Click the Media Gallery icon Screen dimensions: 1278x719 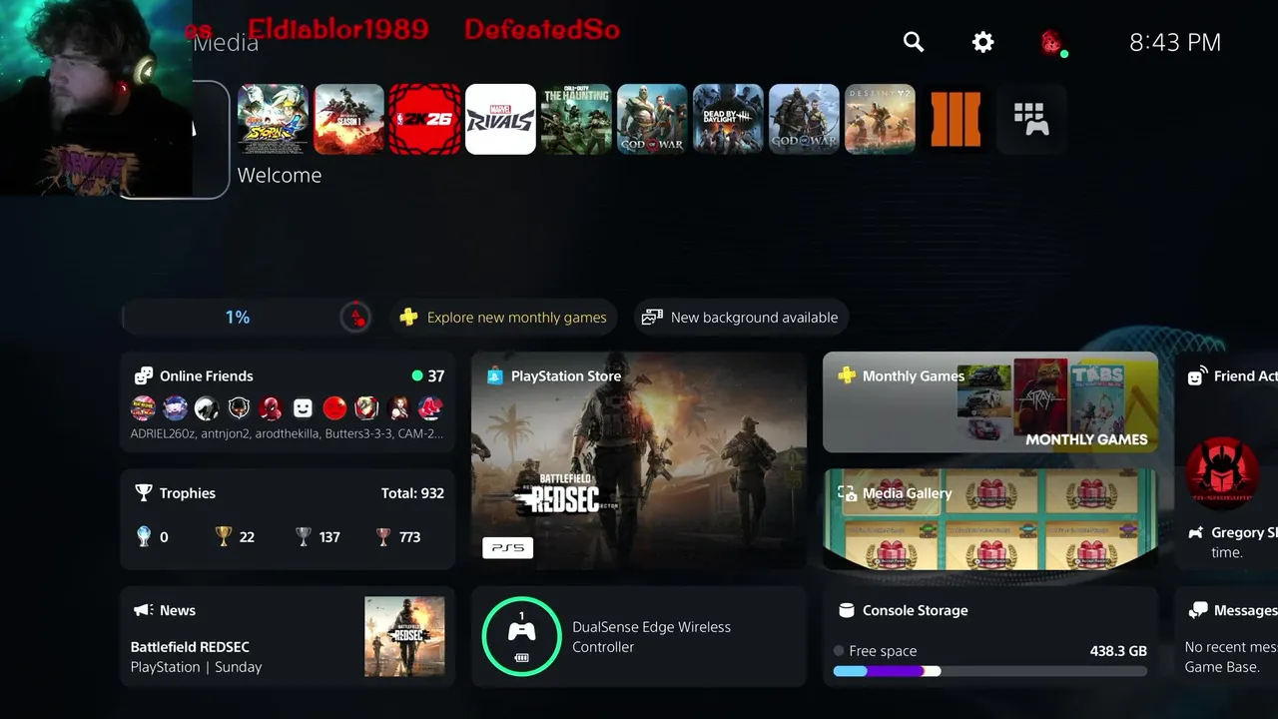847,493
